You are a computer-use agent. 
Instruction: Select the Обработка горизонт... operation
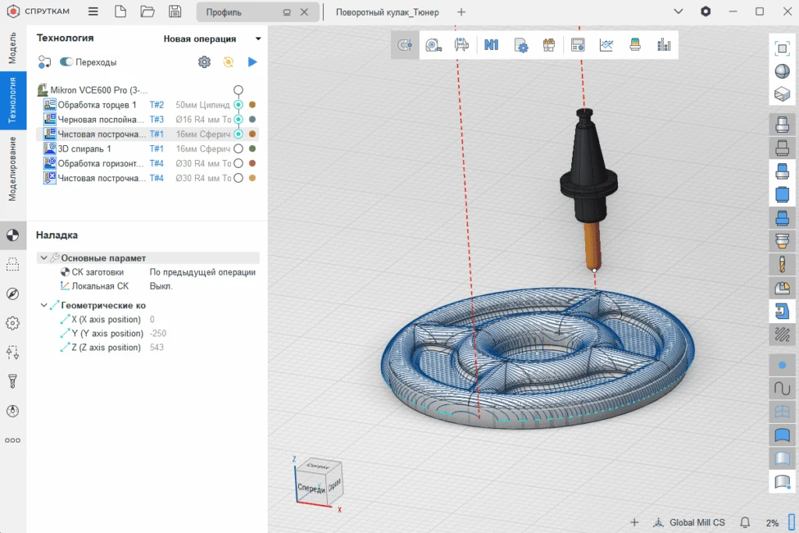[101, 164]
